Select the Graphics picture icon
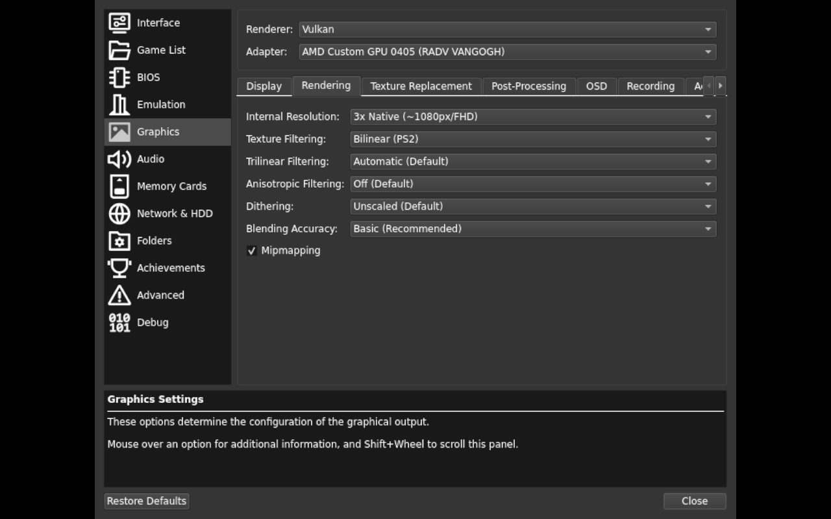 click(x=119, y=132)
